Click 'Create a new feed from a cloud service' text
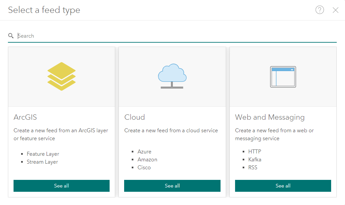 [171, 131]
